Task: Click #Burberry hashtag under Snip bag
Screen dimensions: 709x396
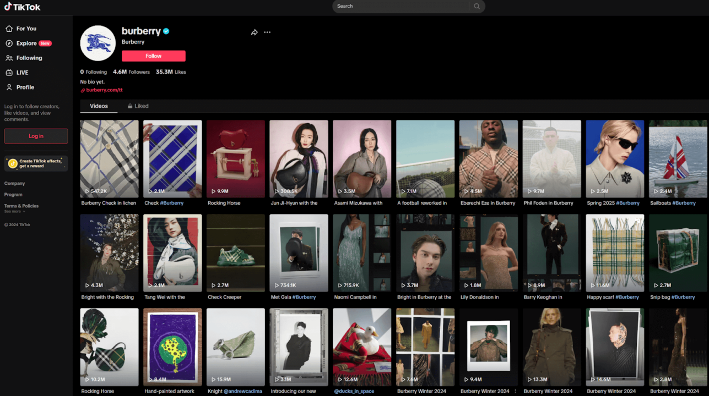Action: coord(683,297)
